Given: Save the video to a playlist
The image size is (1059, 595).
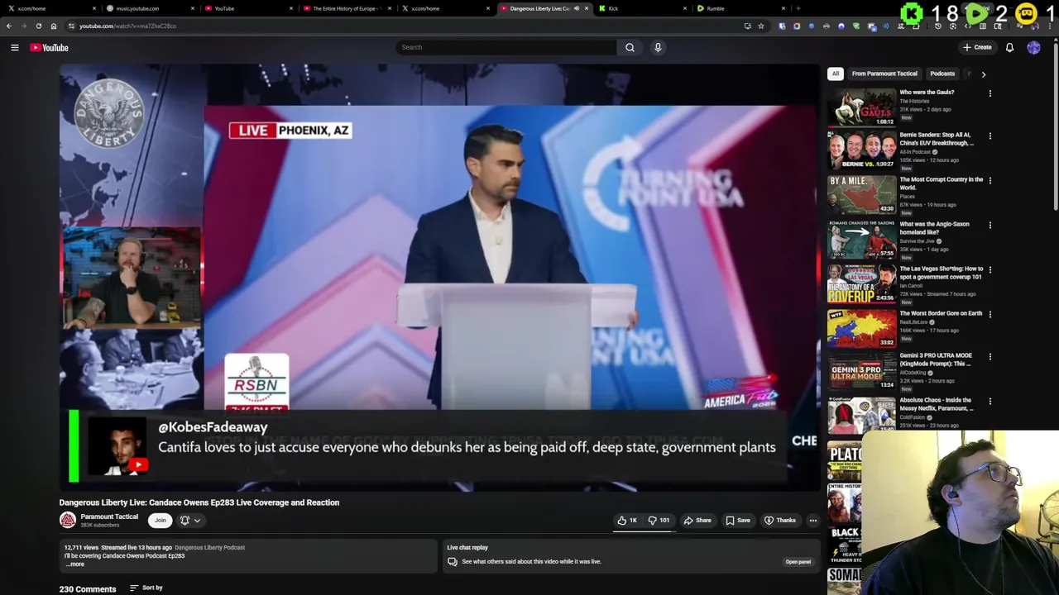Looking at the screenshot, I should [x=738, y=521].
